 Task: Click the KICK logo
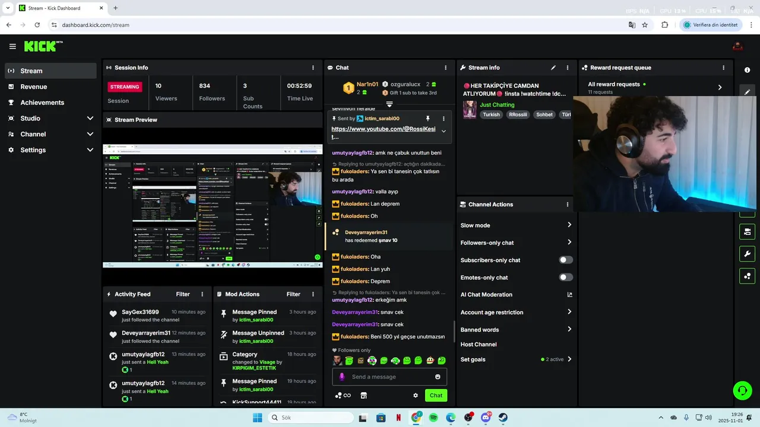tap(43, 46)
